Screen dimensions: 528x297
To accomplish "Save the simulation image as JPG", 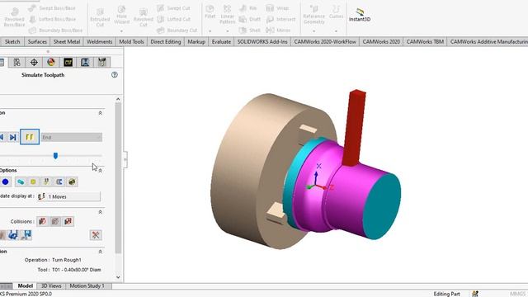I will 26,234.
